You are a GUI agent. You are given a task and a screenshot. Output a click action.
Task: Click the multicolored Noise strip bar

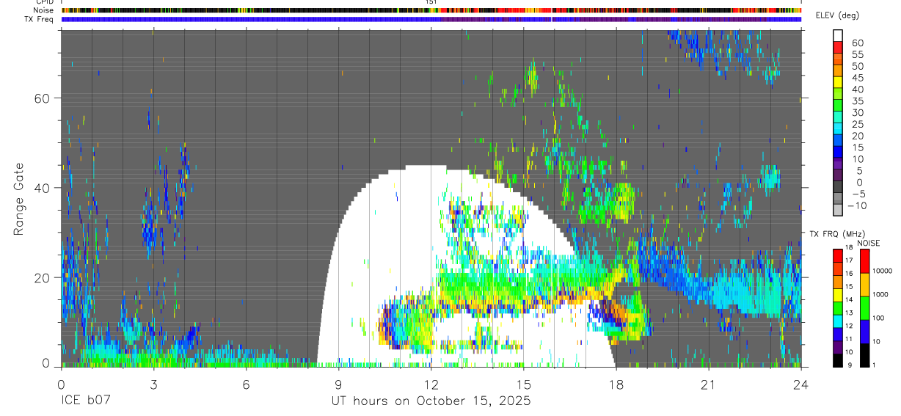click(431, 11)
